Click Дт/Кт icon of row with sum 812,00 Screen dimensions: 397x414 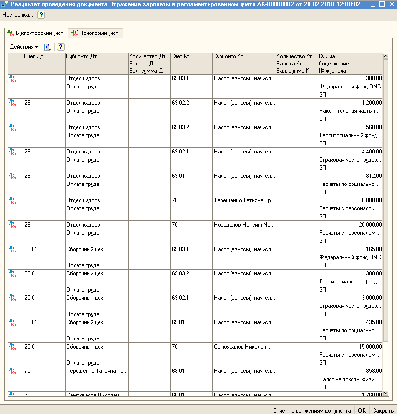[13, 176]
